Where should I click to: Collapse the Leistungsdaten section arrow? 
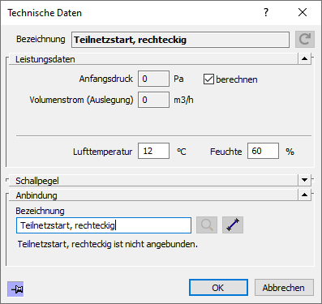(x=305, y=58)
